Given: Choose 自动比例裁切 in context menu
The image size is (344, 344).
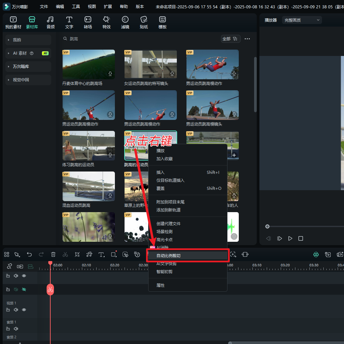Looking at the screenshot, I should (188, 256).
